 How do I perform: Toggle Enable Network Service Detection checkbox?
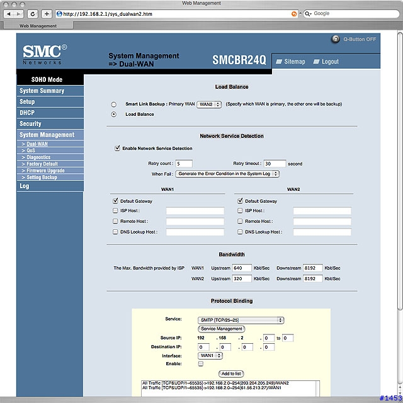tap(117, 148)
